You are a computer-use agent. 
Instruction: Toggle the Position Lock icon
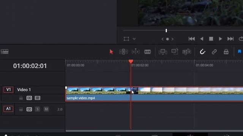tap(226, 52)
